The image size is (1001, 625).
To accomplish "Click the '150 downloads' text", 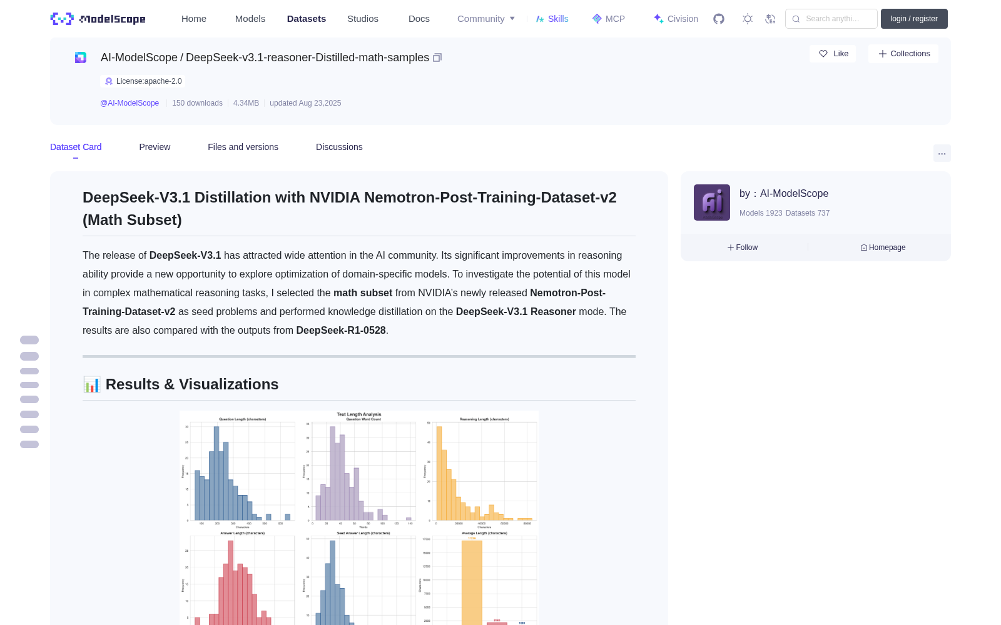I will pos(197,103).
